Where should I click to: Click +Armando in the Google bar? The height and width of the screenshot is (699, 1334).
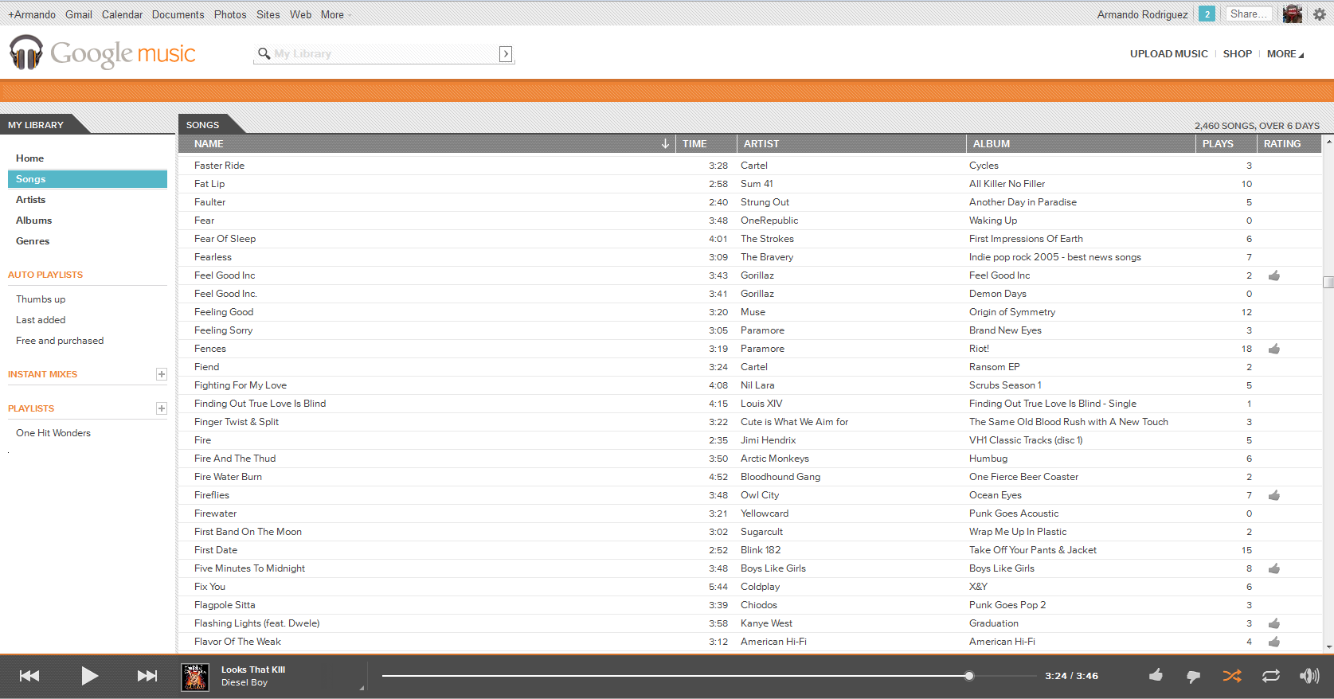(x=32, y=14)
